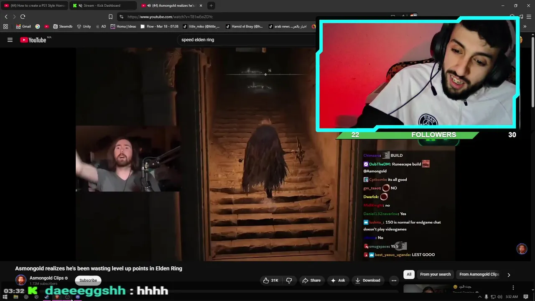
Task: Select the All filter chip
Action: [409, 274]
